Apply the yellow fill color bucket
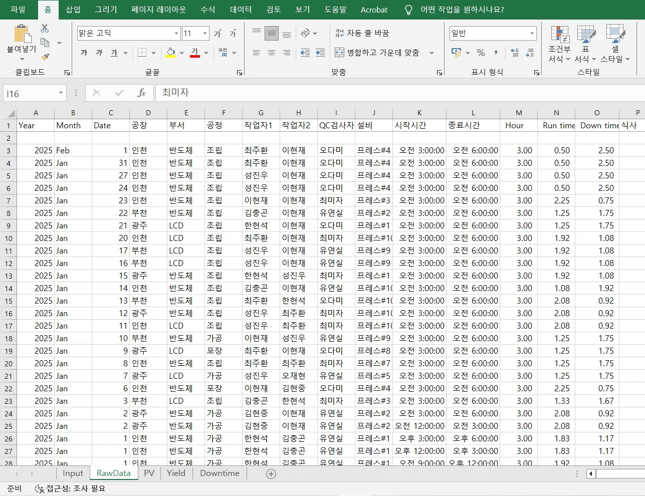The image size is (645, 496). [x=170, y=53]
